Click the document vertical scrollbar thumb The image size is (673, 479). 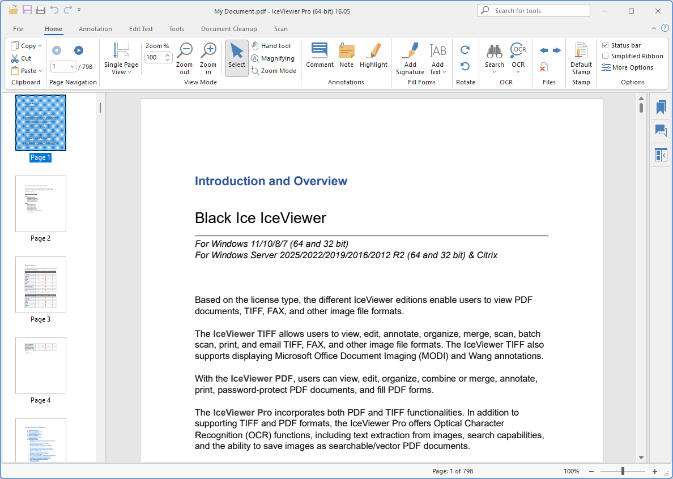(641, 107)
